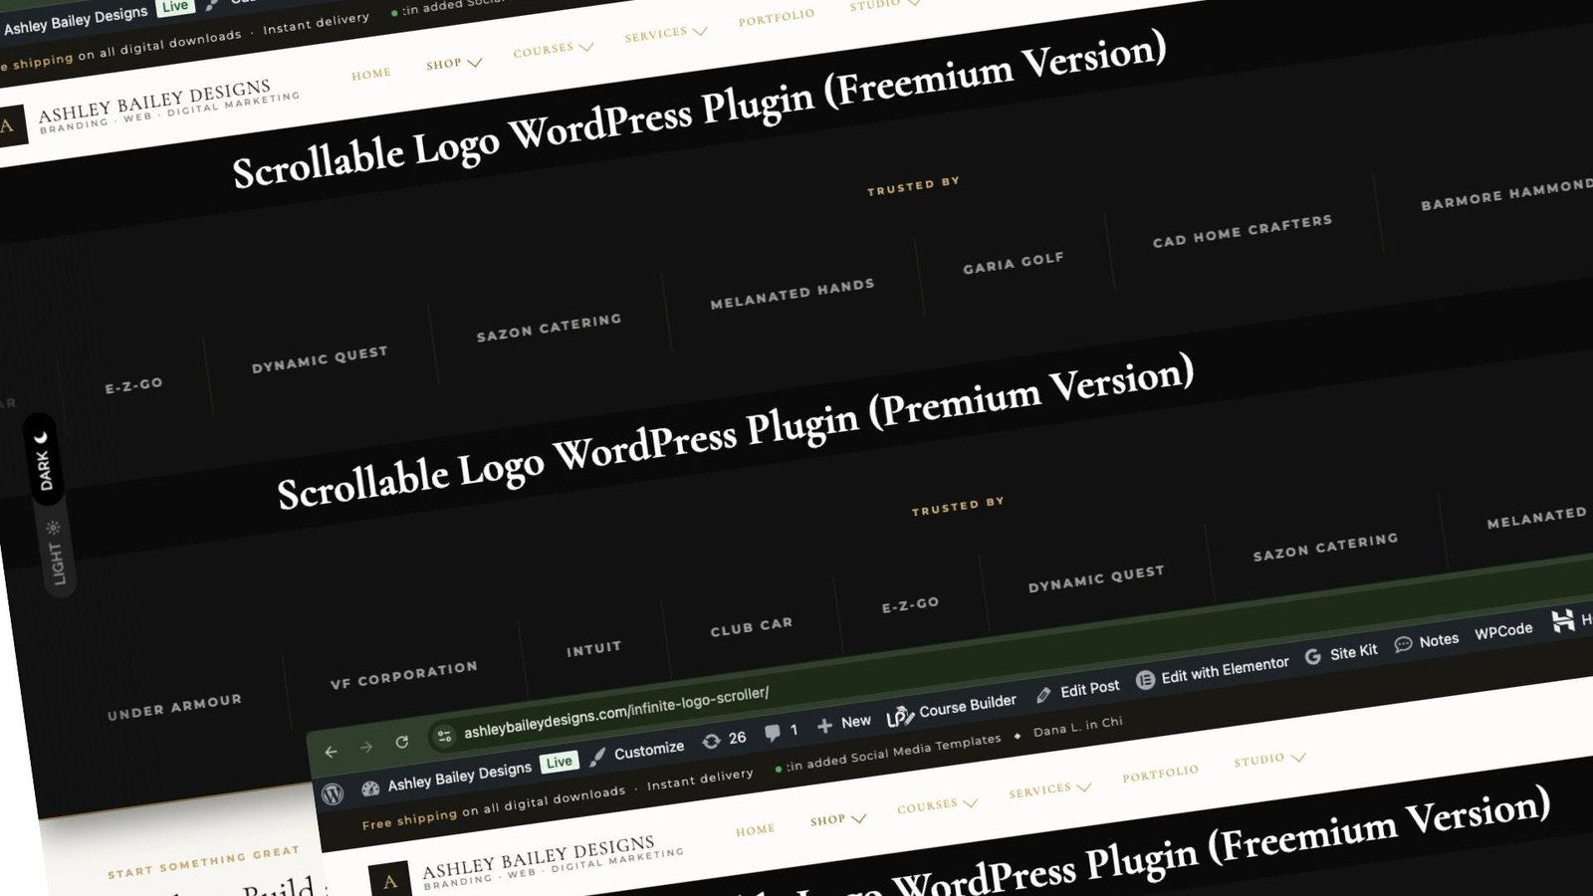Click the BARMORE HAMMOND logo
Viewport: 1593px width, 896px height.
(x=1506, y=194)
